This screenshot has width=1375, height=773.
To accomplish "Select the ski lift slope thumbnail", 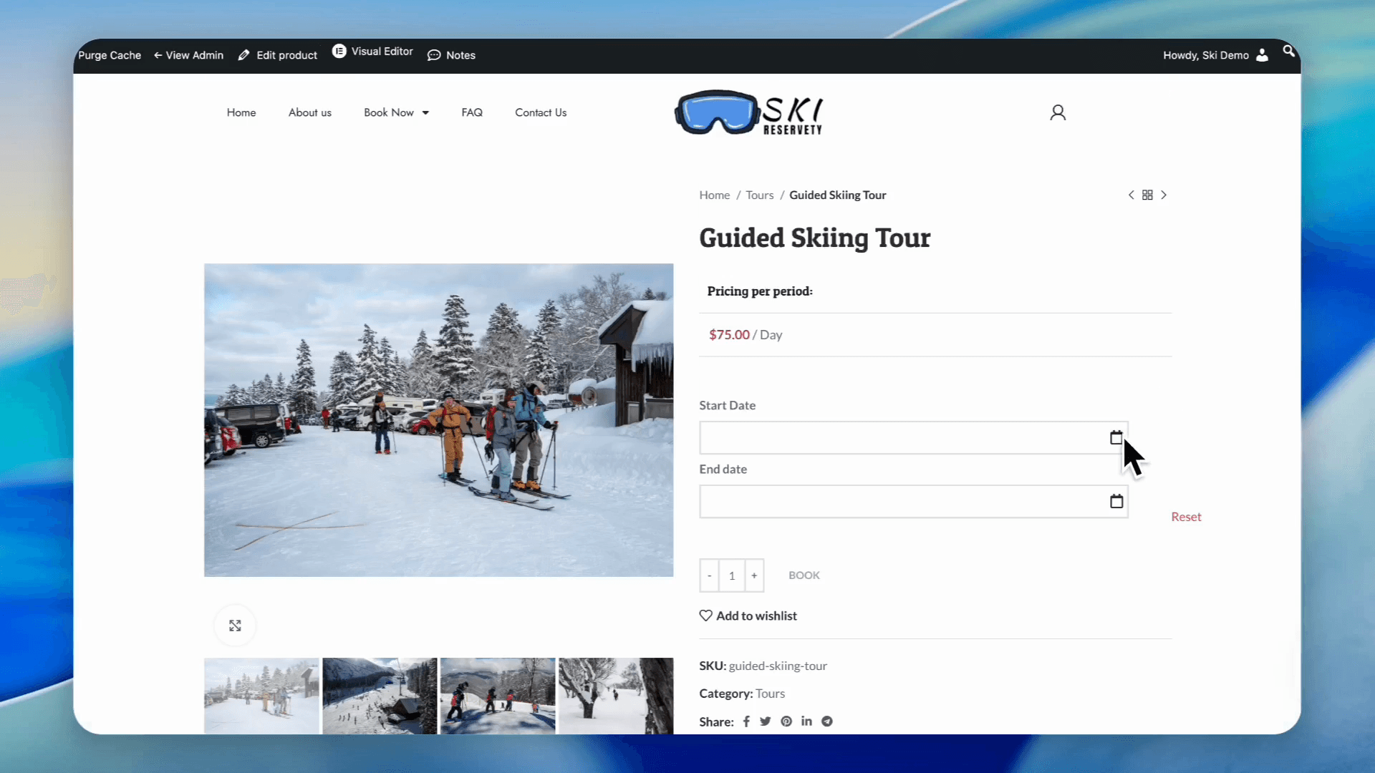I will click(380, 696).
